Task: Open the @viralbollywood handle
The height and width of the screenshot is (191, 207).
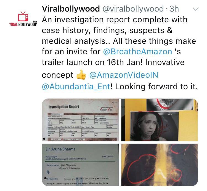Action: 133,9
